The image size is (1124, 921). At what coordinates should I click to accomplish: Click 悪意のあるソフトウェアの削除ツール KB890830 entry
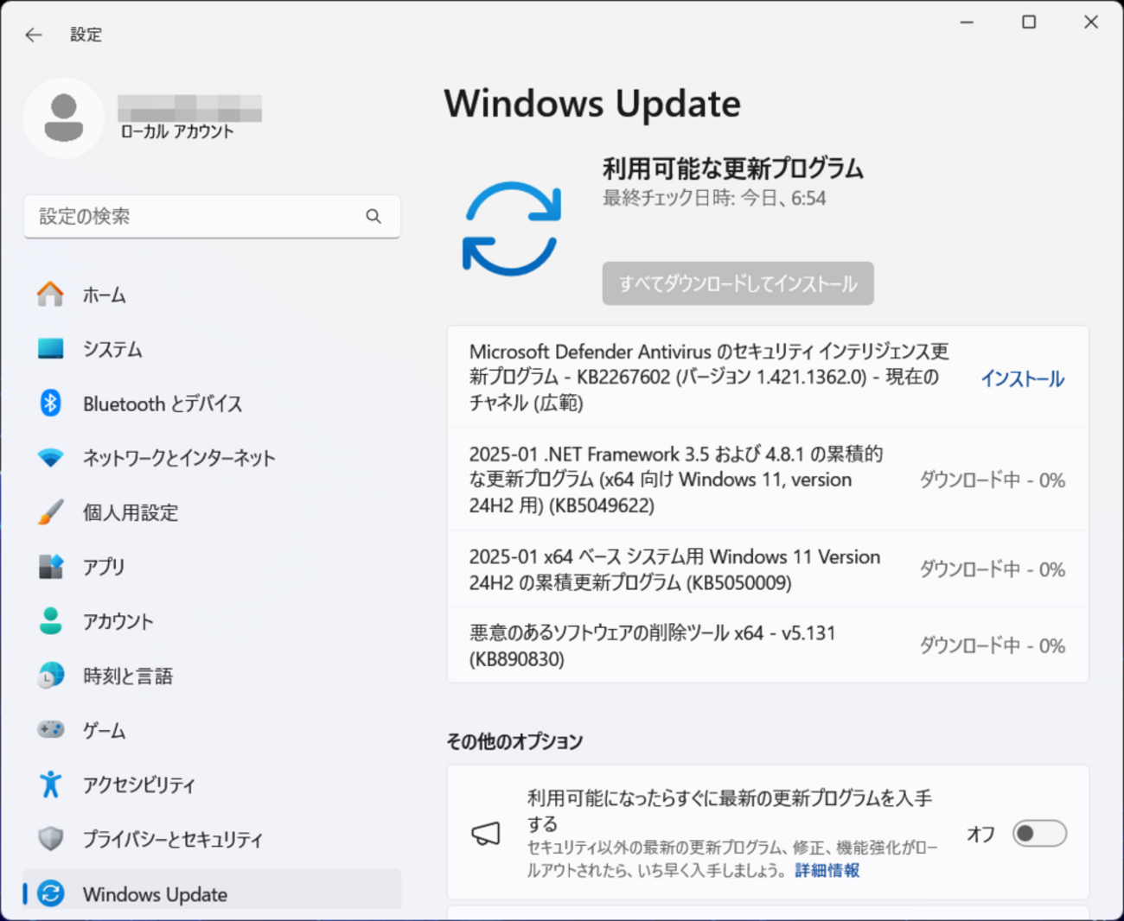(768, 645)
